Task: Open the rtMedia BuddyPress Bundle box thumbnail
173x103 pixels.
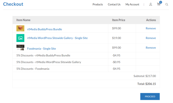Action: (x=21, y=28)
